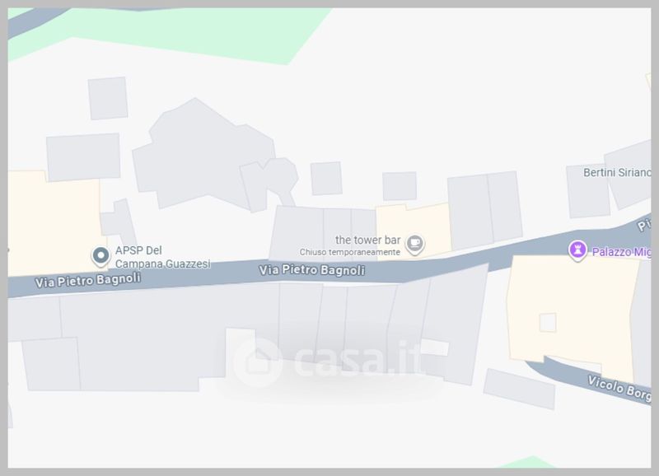659x476 pixels.
Task: Open 'the tower bar' place label
Action: tap(367, 240)
